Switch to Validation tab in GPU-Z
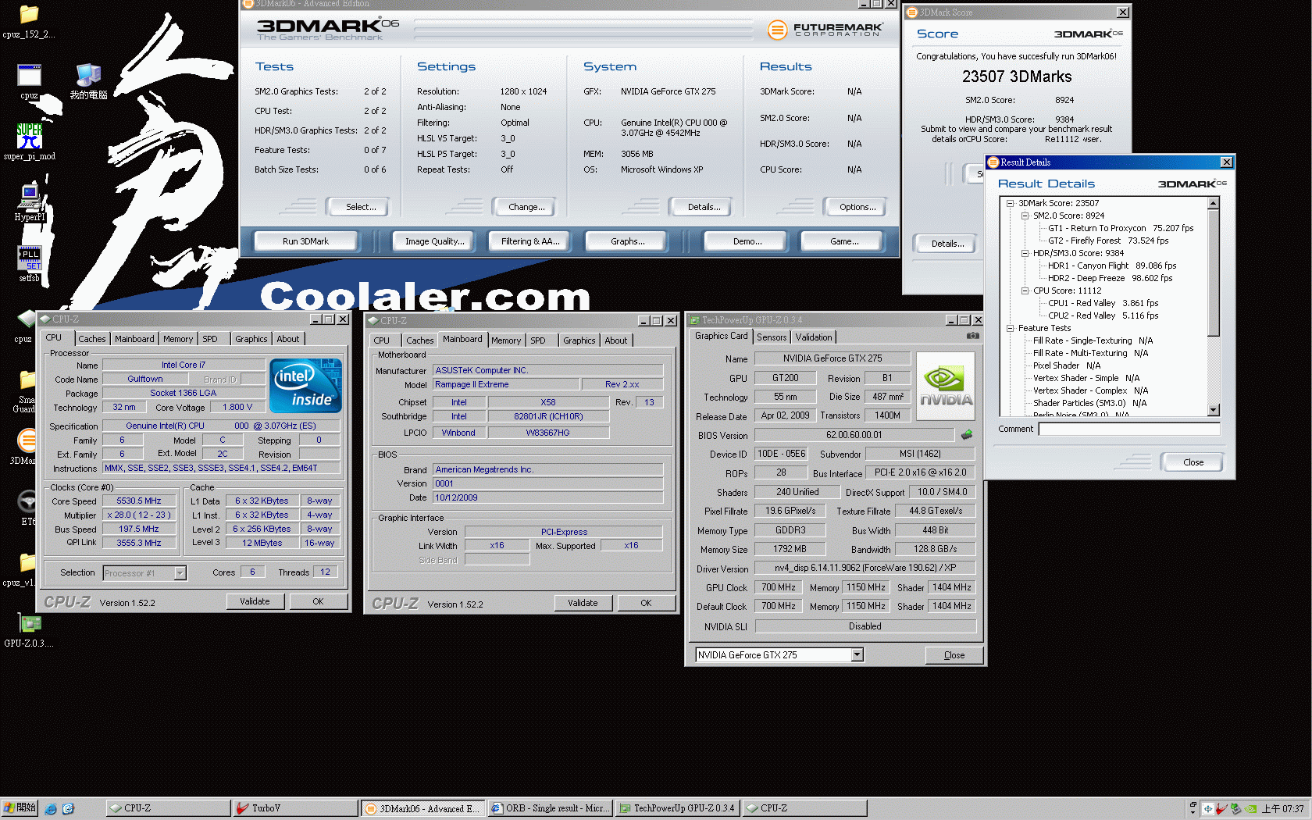This screenshot has width=1312, height=820. tap(814, 337)
